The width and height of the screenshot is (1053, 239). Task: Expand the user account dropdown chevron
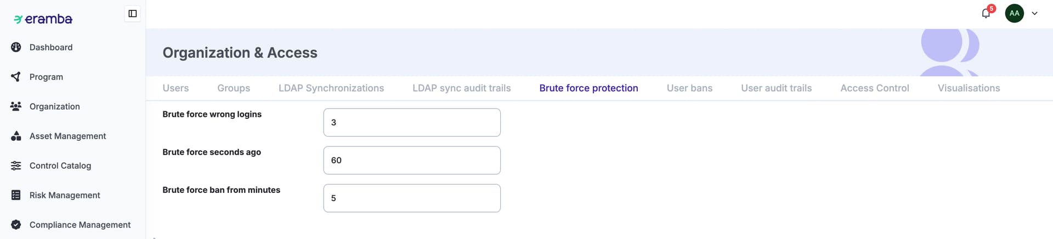(1034, 14)
